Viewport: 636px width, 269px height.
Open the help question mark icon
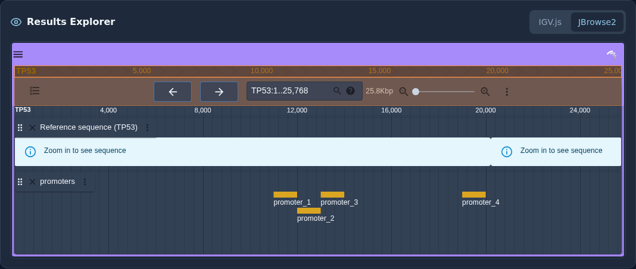click(350, 90)
